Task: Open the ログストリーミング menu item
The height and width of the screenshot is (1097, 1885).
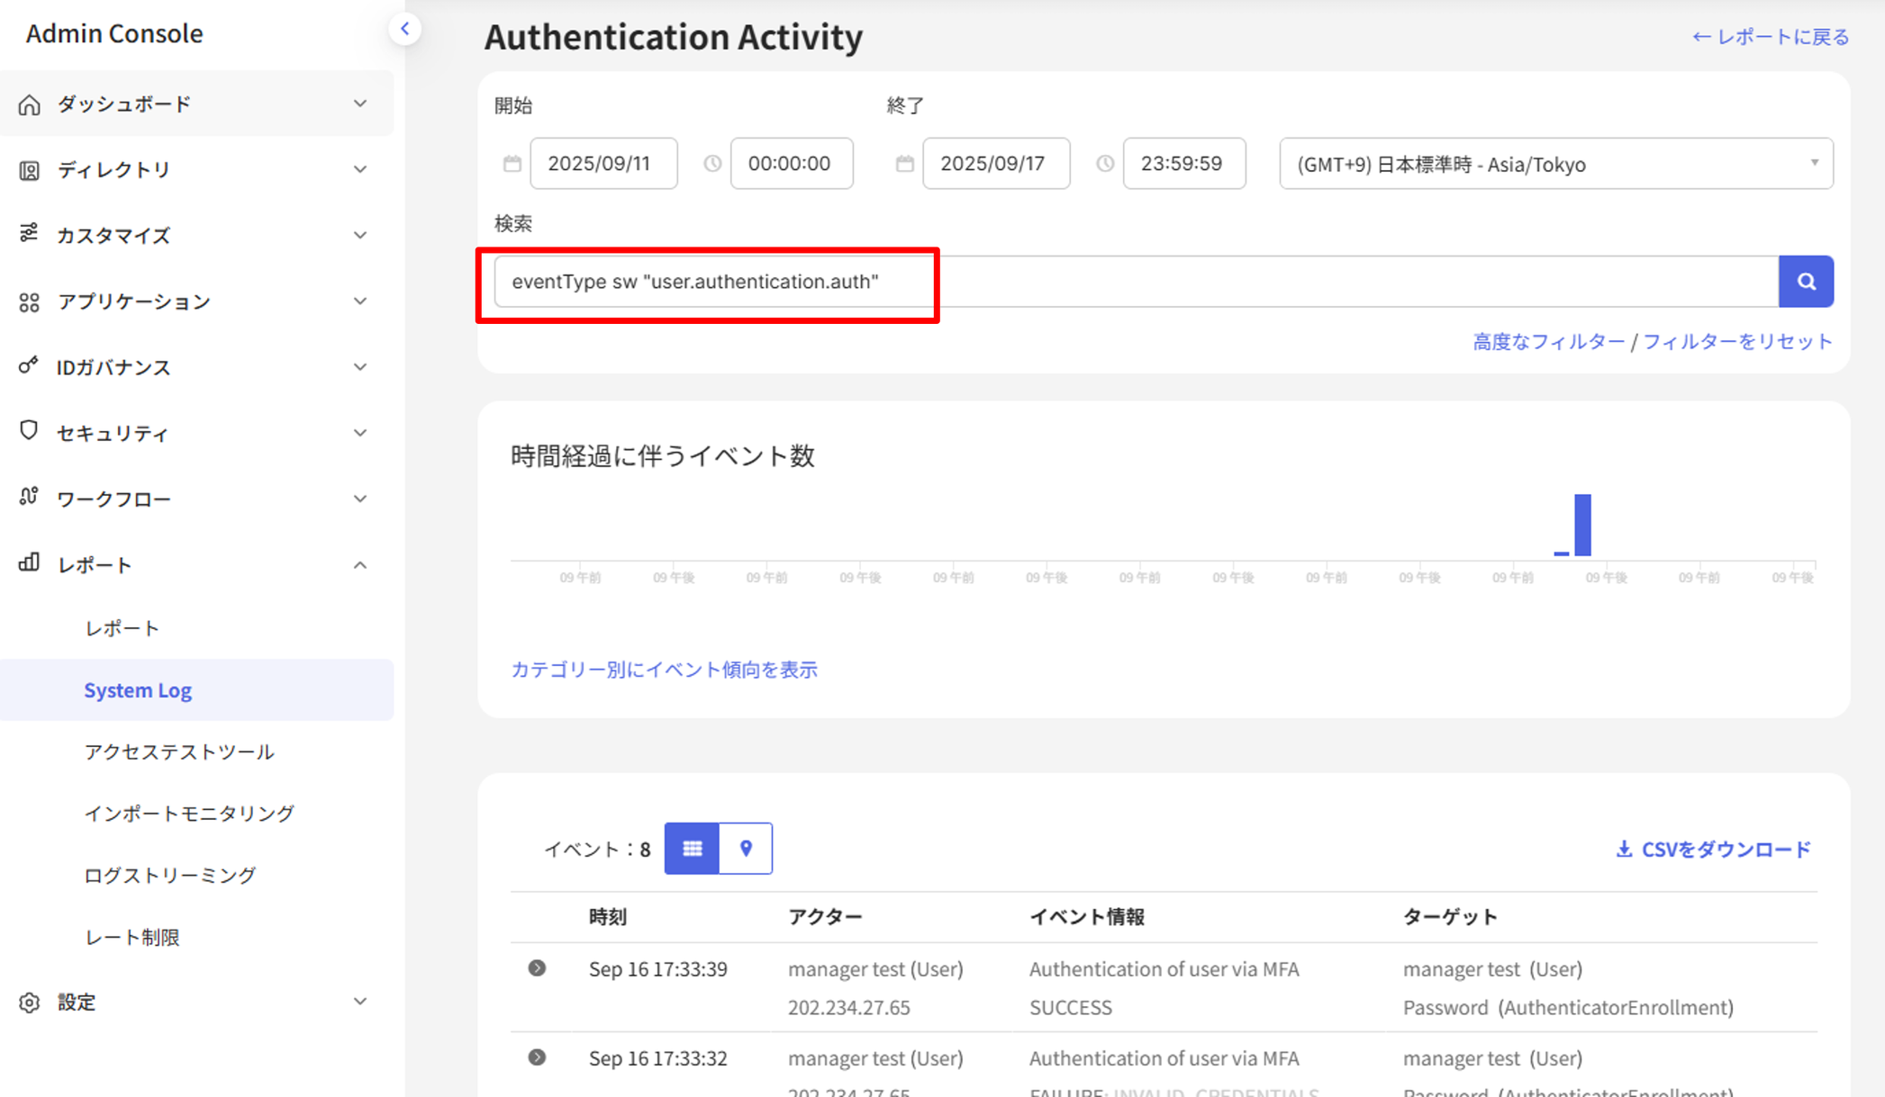Action: click(170, 875)
